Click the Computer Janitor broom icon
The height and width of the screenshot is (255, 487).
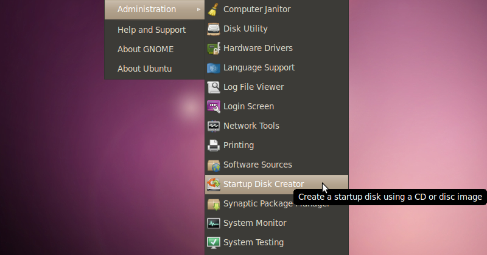tap(214, 9)
